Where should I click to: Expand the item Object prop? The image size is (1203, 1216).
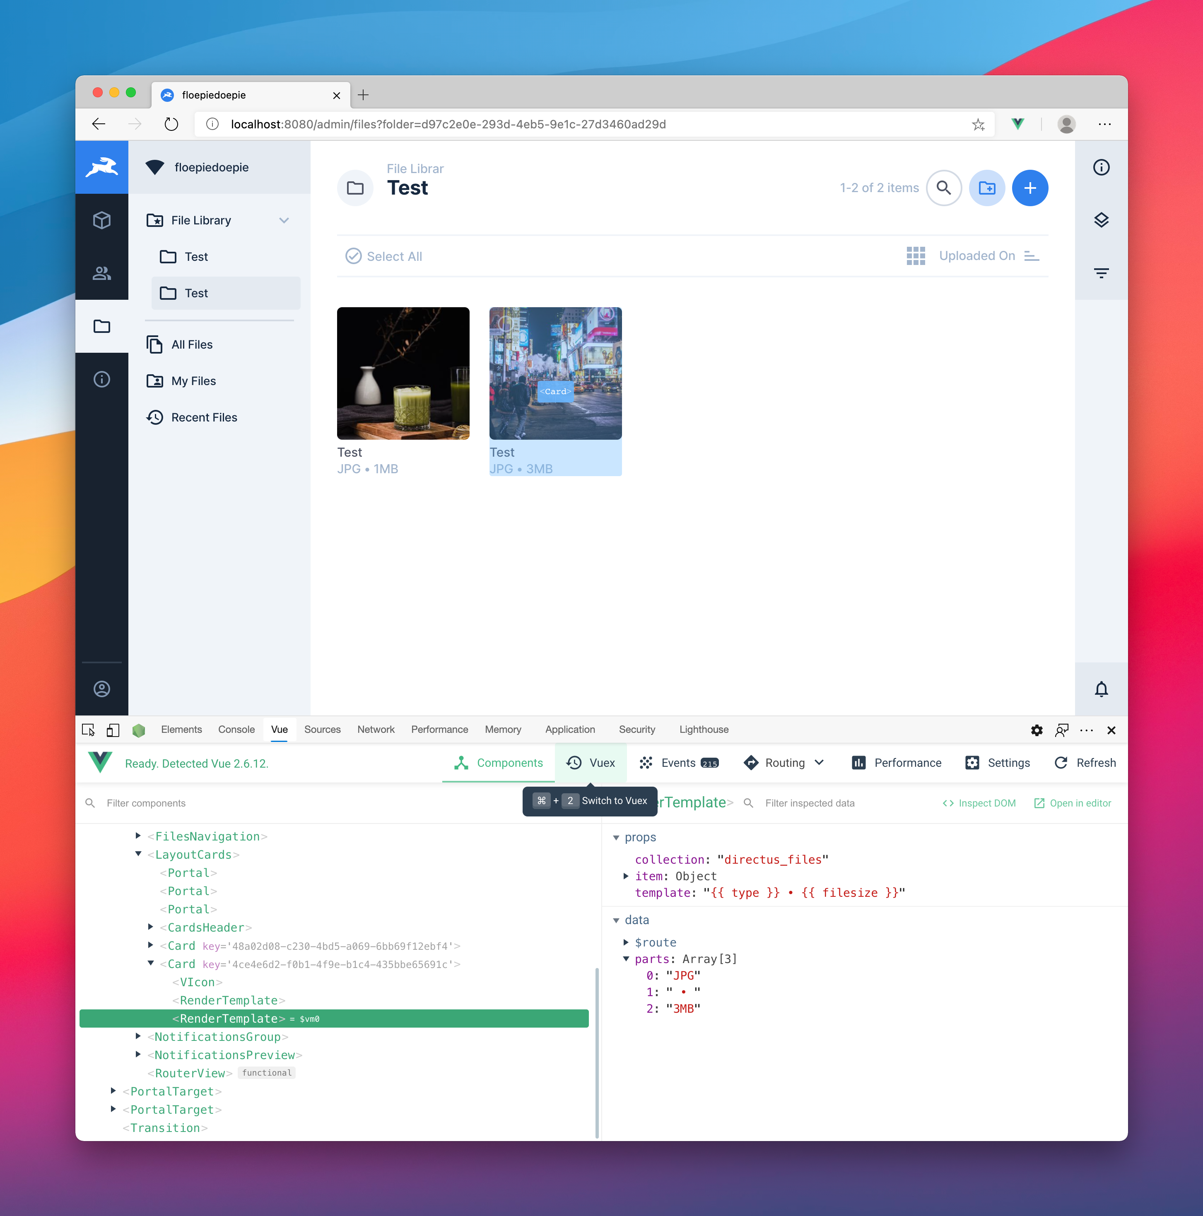pos(626,876)
